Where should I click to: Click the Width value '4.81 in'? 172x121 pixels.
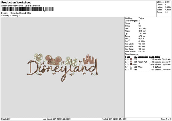[x=168, y=10]
